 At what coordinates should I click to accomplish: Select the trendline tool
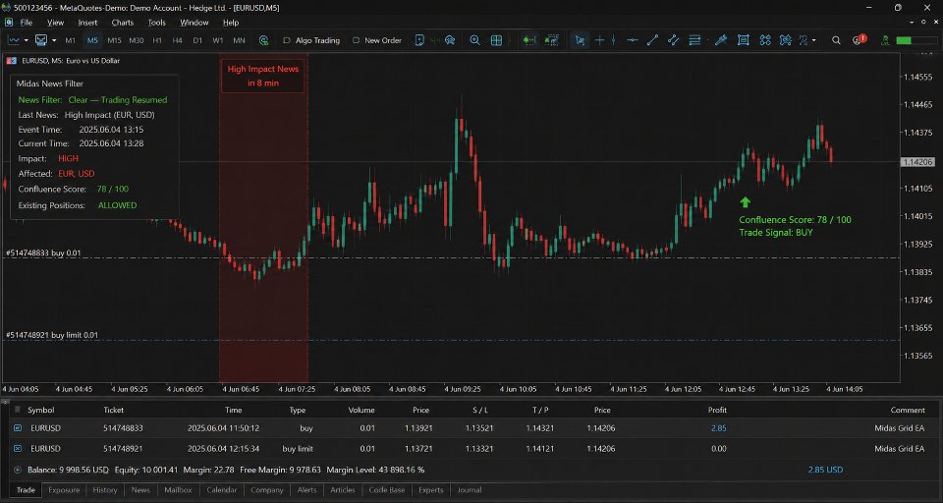coord(652,40)
